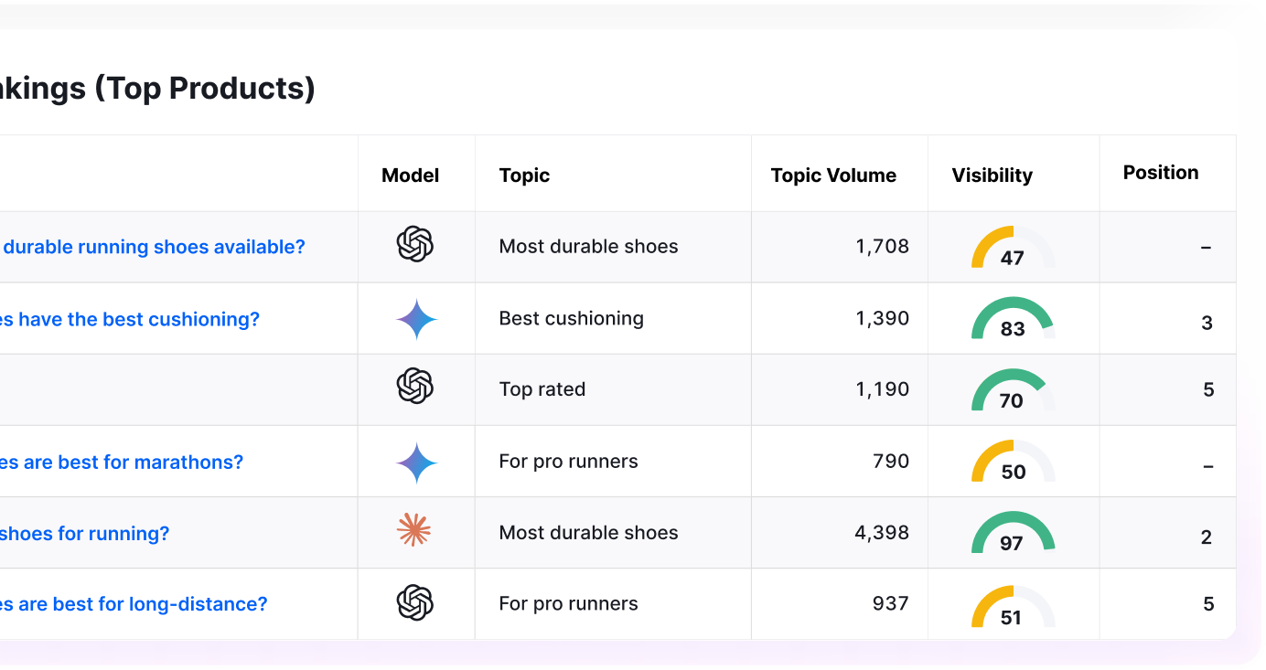Image resolution: width=1266 pixels, height=670 pixels.
Task: Click the Most durable shoes topic with volume 1,708
Action: [588, 247]
